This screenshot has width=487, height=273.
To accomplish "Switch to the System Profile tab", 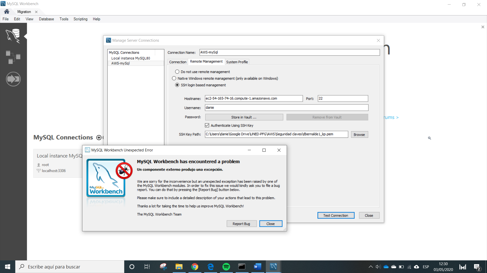I will pyautogui.click(x=237, y=62).
